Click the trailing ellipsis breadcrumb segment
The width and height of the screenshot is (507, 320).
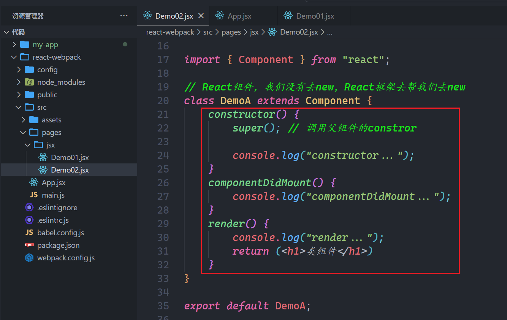point(330,32)
